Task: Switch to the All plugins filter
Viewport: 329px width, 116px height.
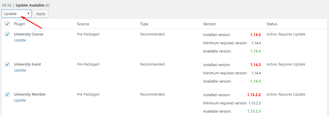Action: (4, 5)
